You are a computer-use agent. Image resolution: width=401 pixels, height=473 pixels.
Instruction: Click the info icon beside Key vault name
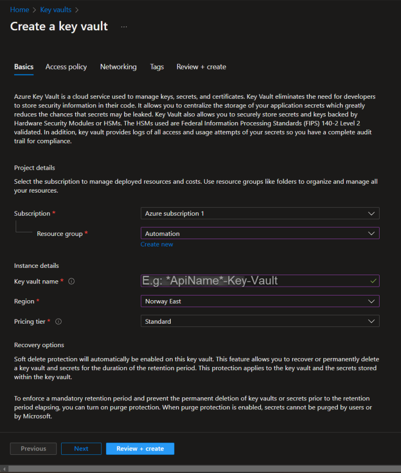pyautogui.click(x=73, y=281)
